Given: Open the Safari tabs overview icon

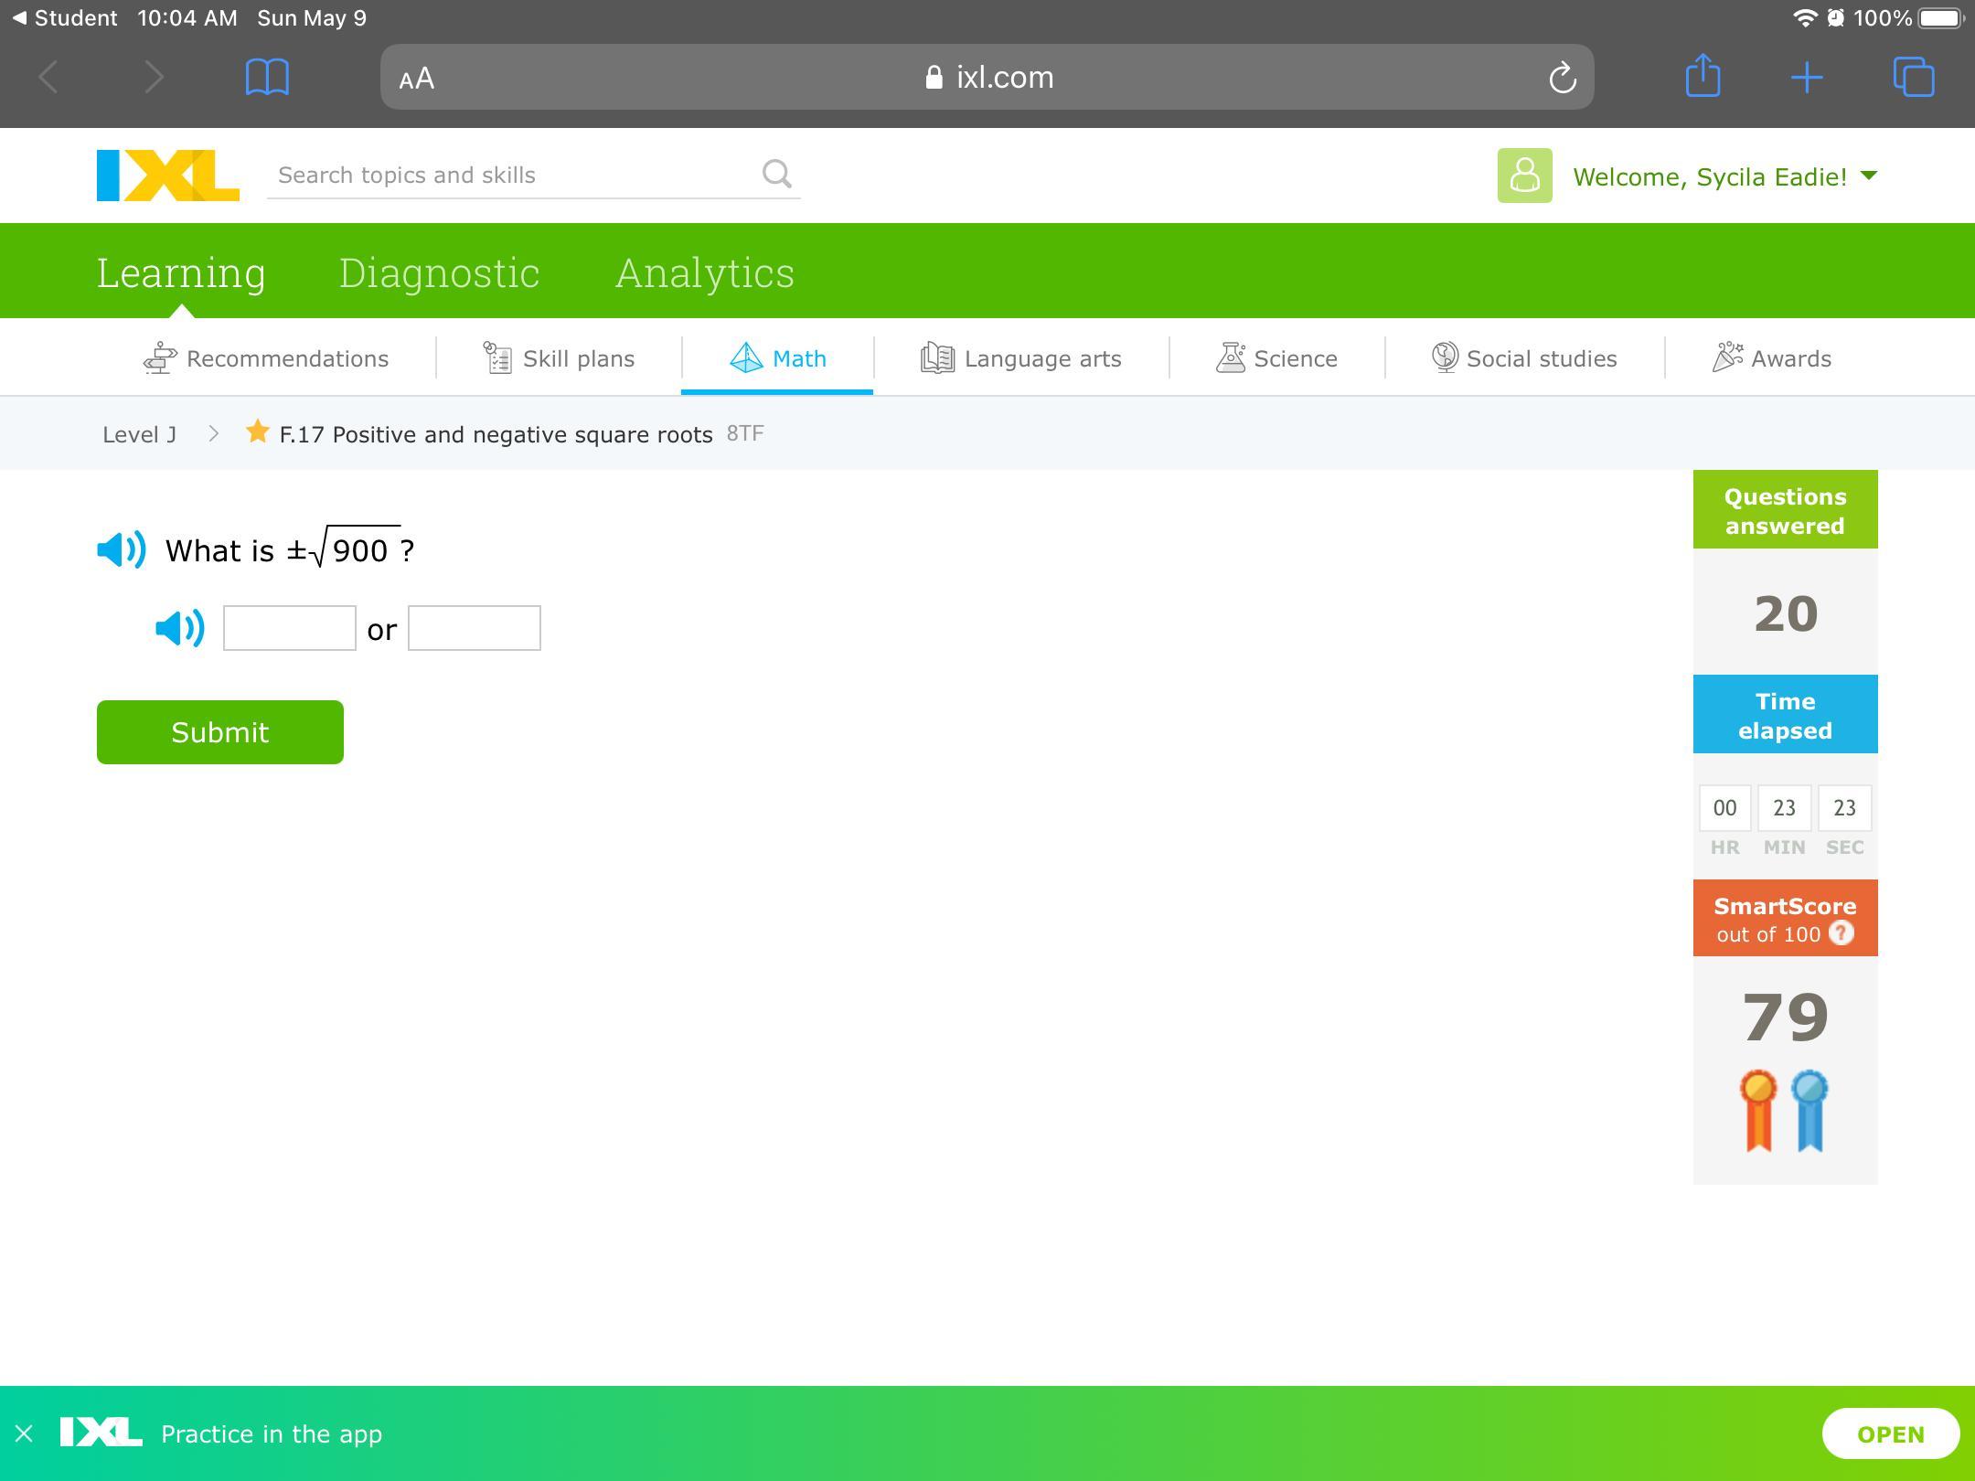Looking at the screenshot, I should point(1913,77).
